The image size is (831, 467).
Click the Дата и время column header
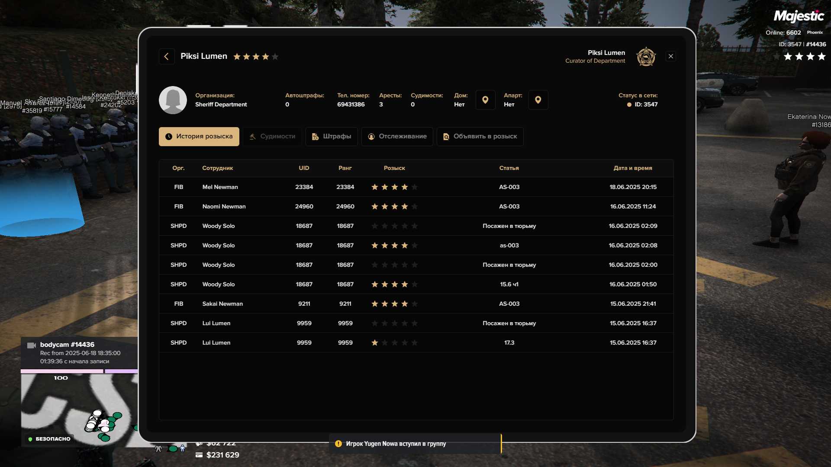click(633, 168)
